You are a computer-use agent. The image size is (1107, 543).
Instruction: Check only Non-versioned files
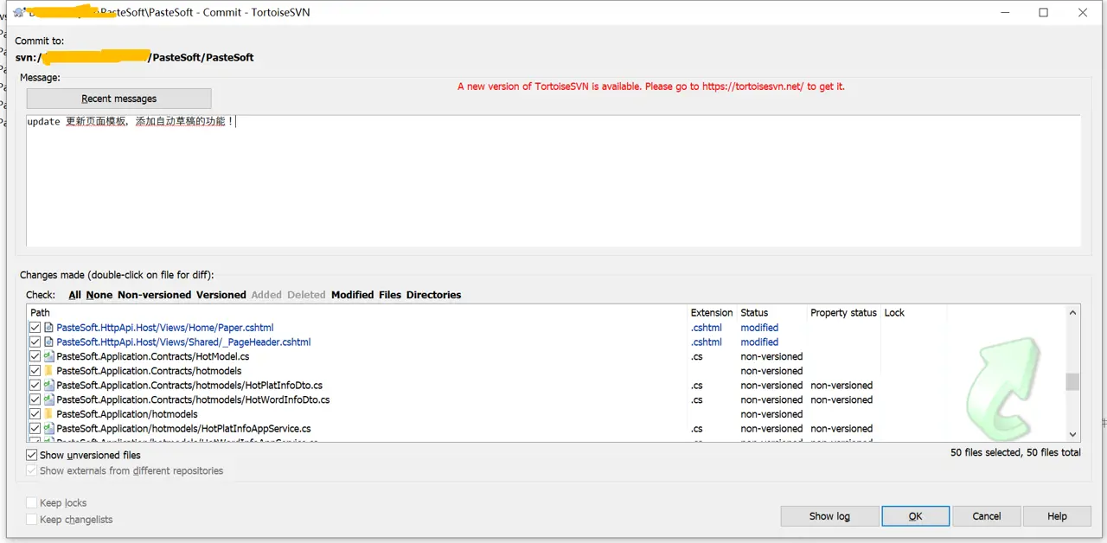pos(155,295)
